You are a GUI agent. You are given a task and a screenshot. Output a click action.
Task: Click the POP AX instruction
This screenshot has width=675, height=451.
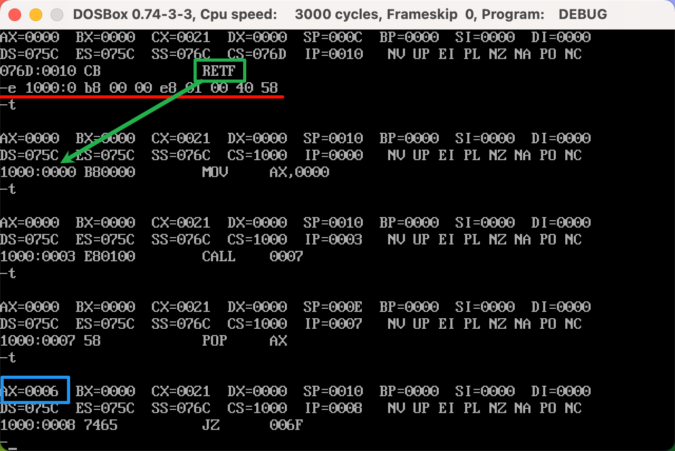coord(244,341)
